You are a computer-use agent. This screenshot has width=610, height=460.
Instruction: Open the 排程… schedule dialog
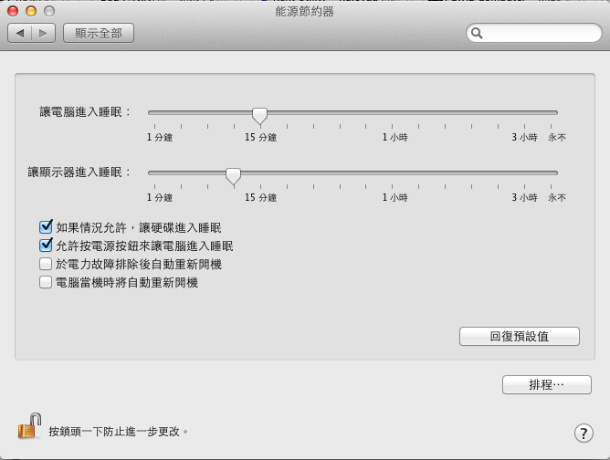coord(547,385)
